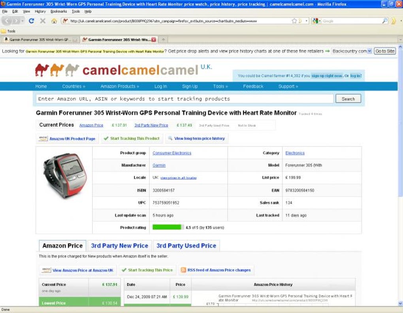Click Amazon Price link in Current Prices
The image size is (403, 313).
pos(91,125)
